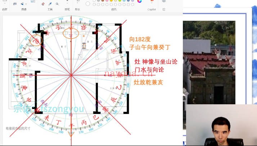The image size is (257, 146).
Task: Click the red 庚 compass character
Action: pyautogui.click(x=24, y=88)
